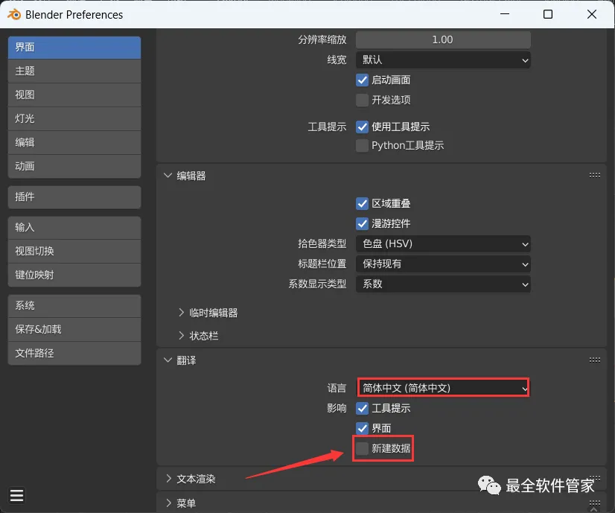615x513 pixels.
Task: Expand the 菜单 panel
Action: coord(169,503)
